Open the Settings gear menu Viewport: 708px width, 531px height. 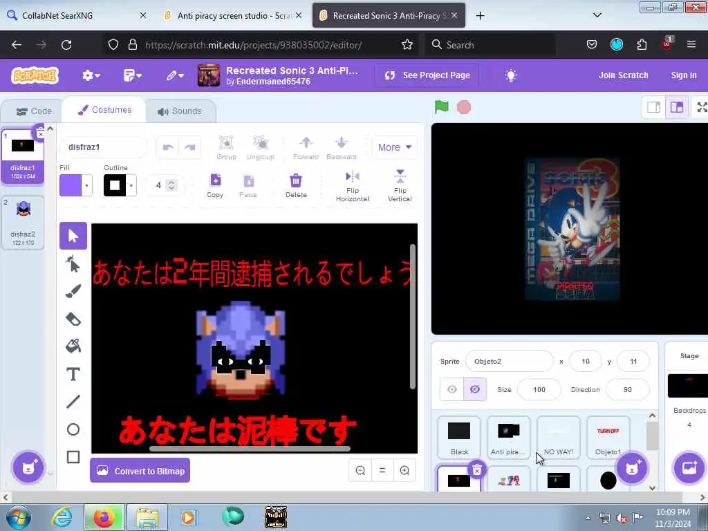click(x=91, y=75)
